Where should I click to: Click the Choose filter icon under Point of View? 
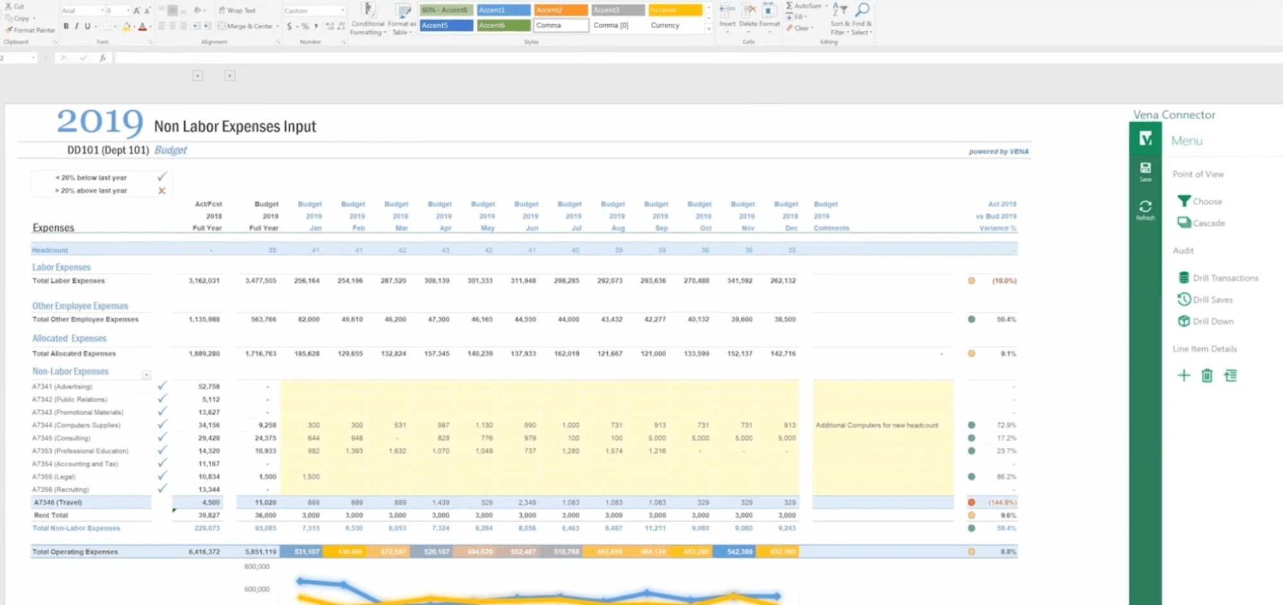(x=1184, y=201)
